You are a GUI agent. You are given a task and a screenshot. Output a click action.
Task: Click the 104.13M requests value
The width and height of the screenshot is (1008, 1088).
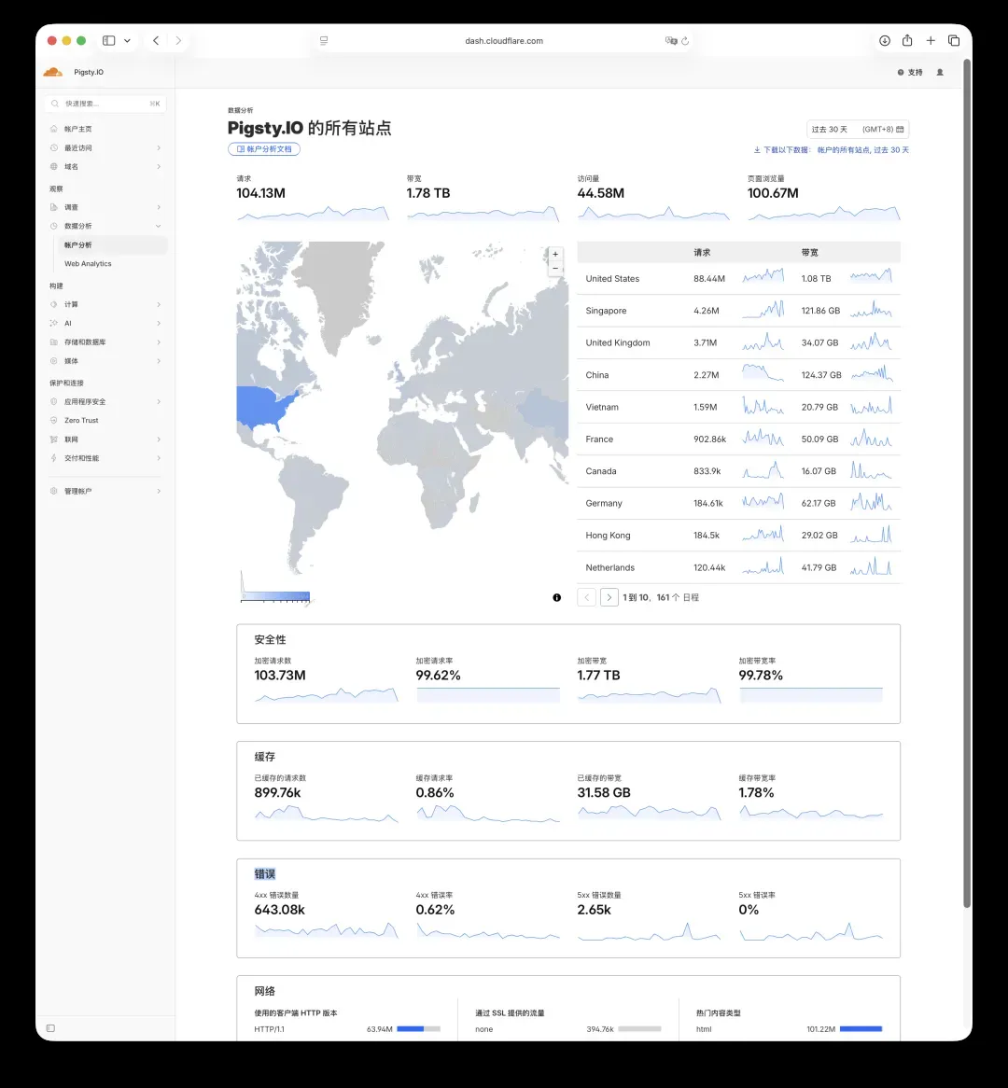[x=261, y=193]
